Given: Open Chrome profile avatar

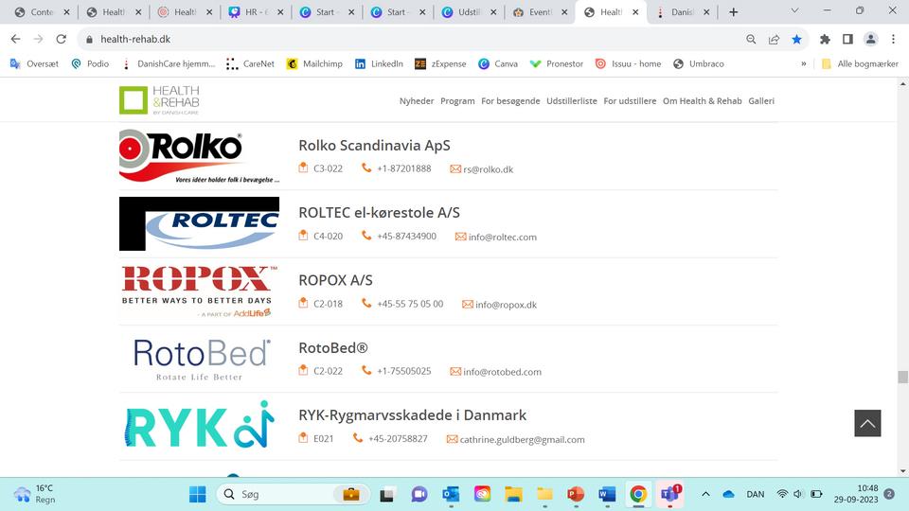Looking at the screenshot, I should coord(871,39).
